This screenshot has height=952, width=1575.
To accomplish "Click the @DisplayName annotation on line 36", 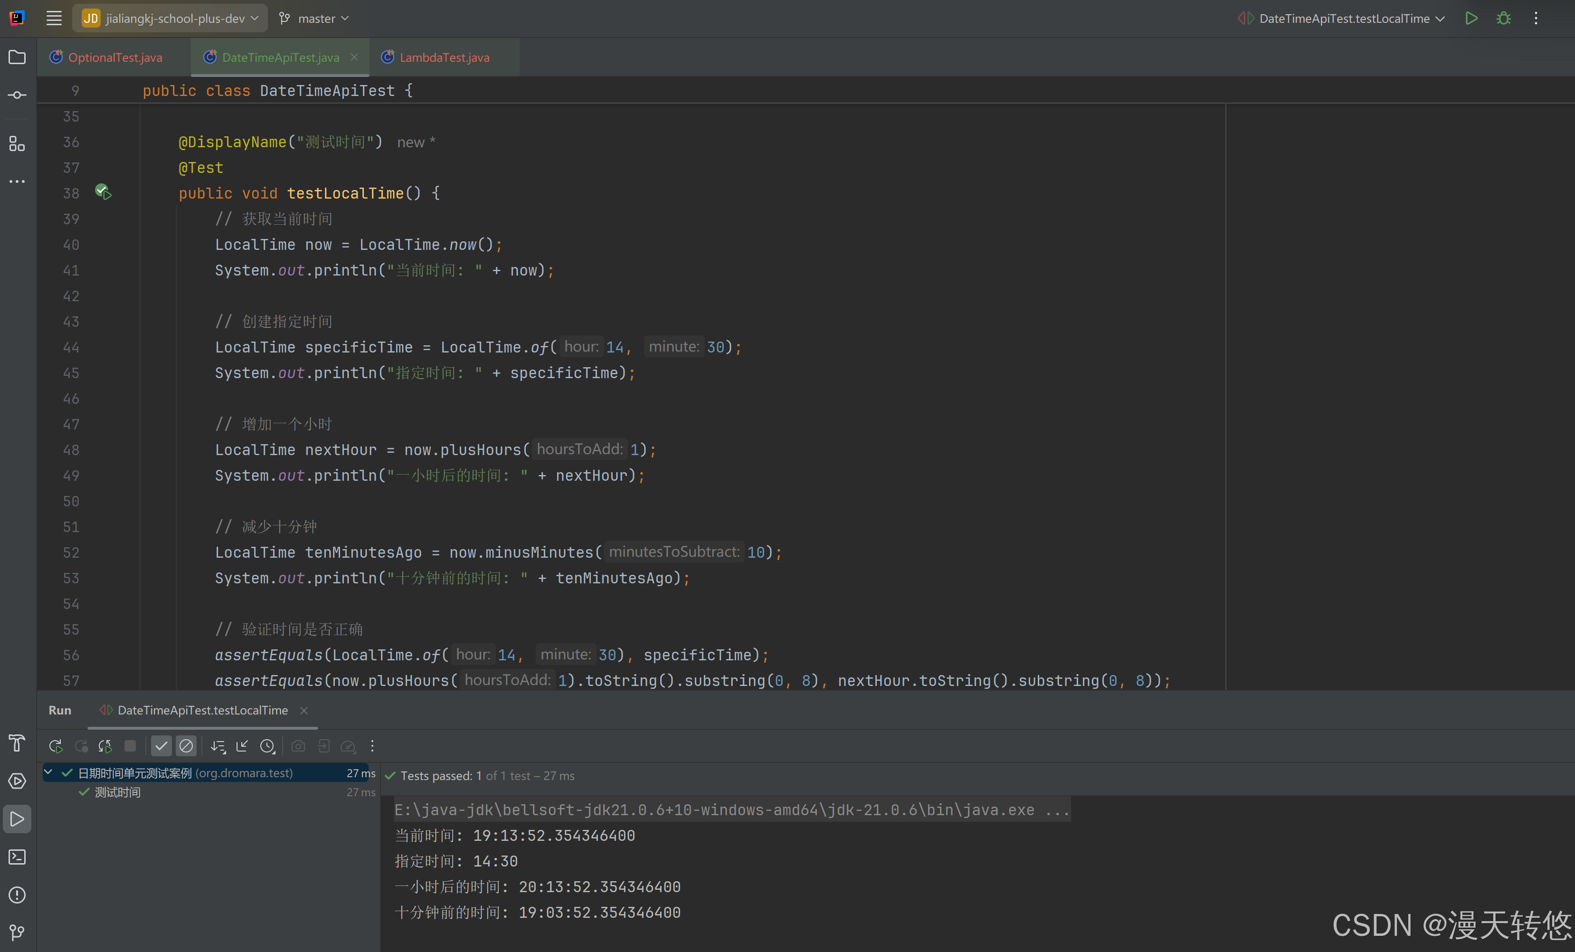I will click(233, 142).
